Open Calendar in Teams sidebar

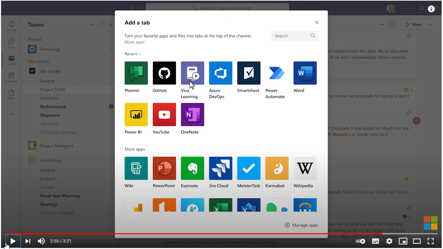(11, 77)
